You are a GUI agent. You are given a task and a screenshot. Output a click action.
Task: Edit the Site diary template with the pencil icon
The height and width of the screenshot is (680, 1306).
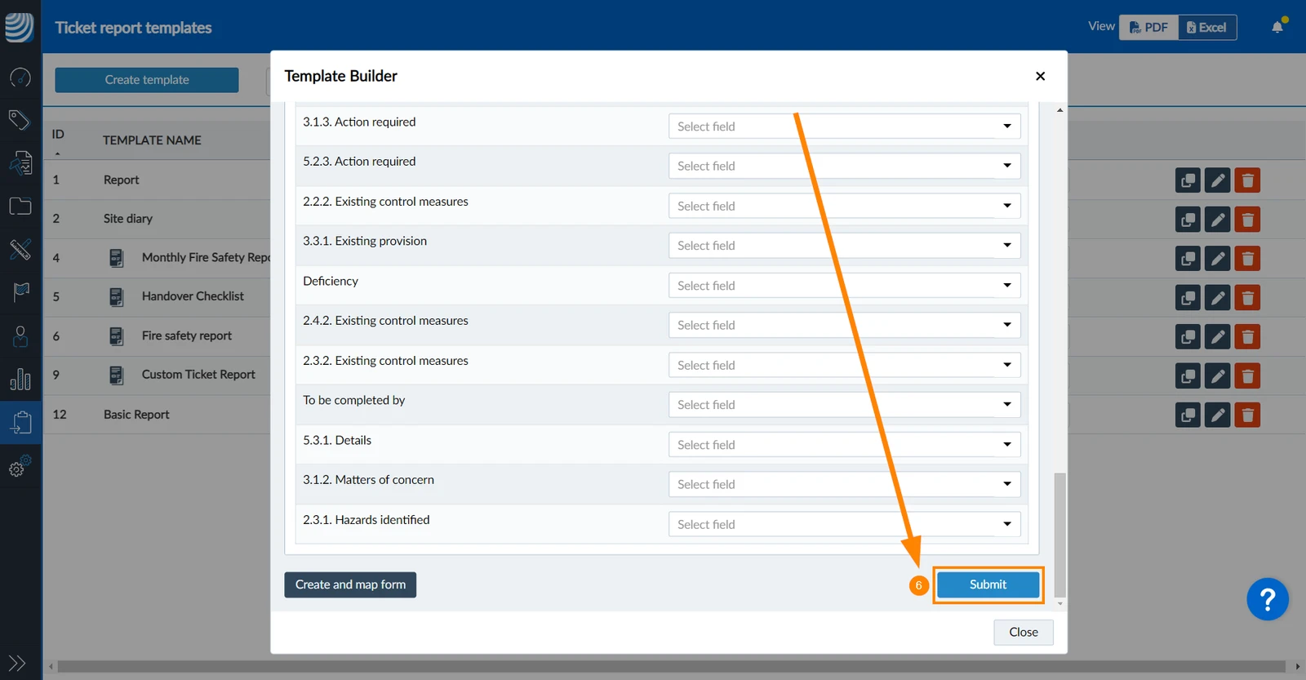(1217, 220)
